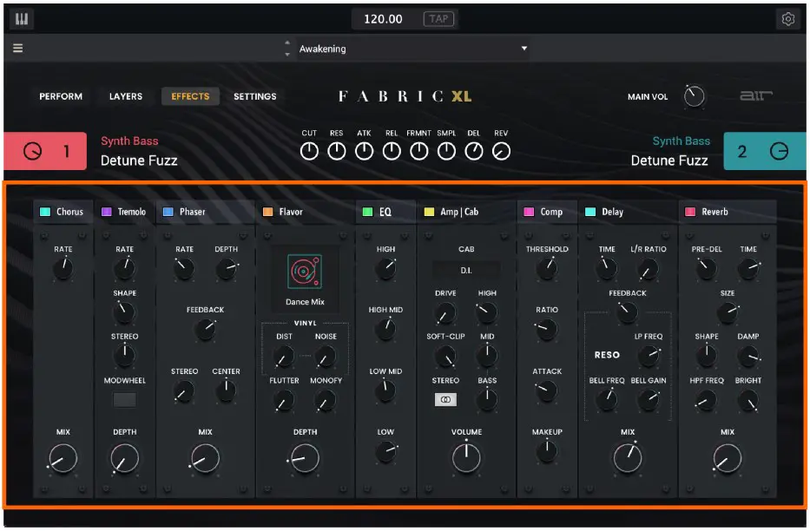Toggle the Chorus effect on/off

(x=45, y=212)
